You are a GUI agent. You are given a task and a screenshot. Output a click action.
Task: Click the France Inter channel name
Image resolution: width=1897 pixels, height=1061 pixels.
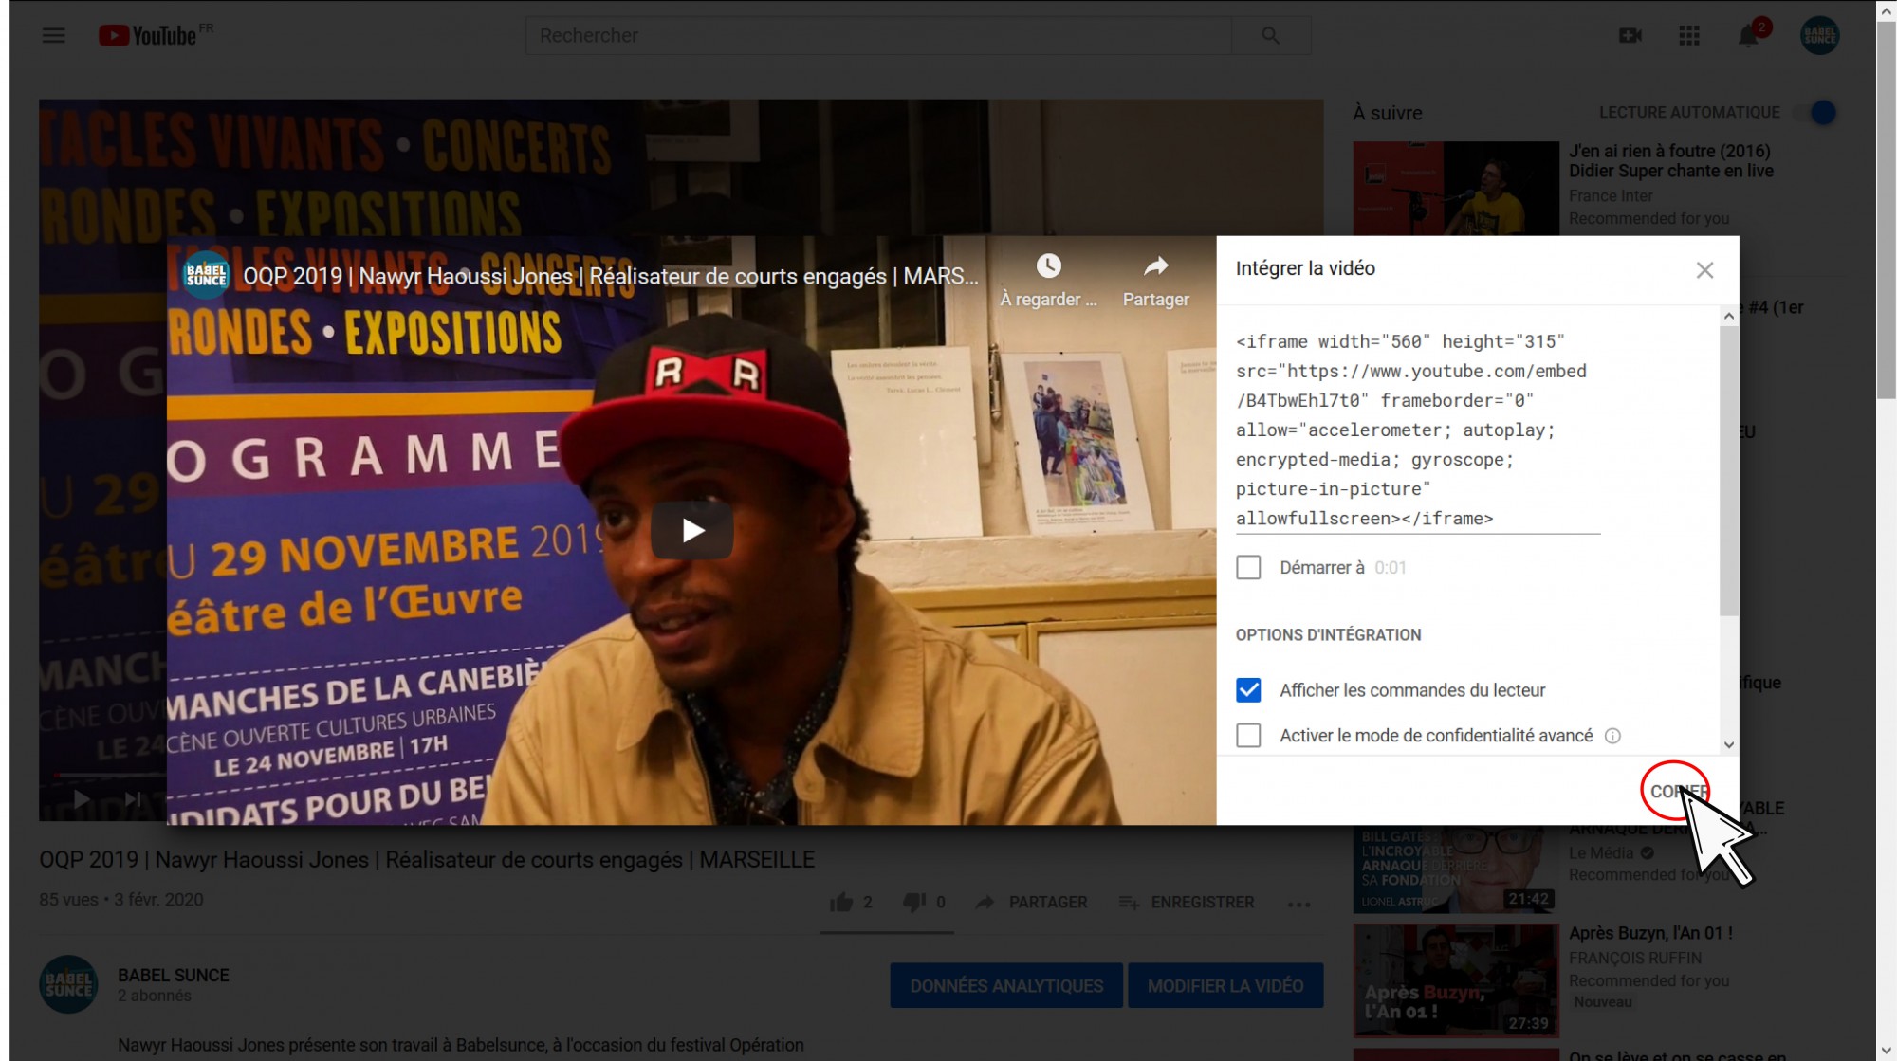coord(1611,196)
